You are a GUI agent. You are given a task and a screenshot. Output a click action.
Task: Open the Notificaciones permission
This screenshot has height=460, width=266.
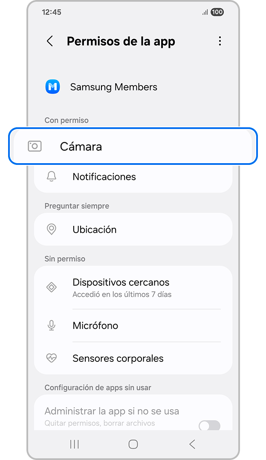coord(133,176)
